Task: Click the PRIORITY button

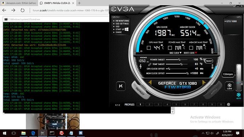Action: 209,61
